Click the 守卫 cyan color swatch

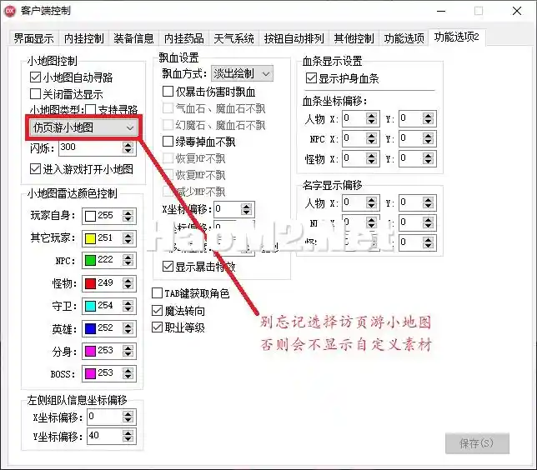click(x=90, y=306)
